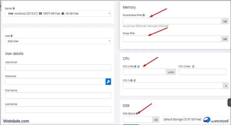Click the password generator key icon
Screen dimensions: 231x125
tap(108, 82)
